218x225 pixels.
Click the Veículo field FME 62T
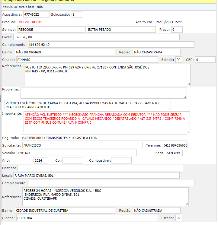click(77, 153)
